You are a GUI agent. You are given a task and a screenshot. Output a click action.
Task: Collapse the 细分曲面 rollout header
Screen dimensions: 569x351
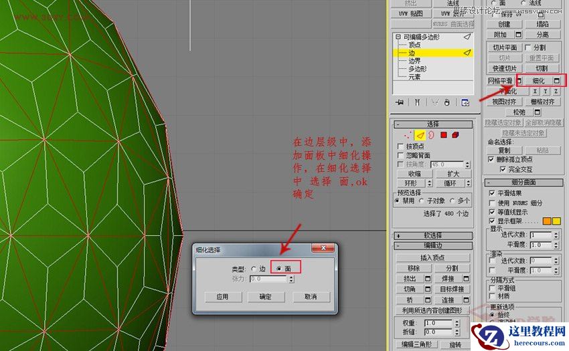click(523, 182)
